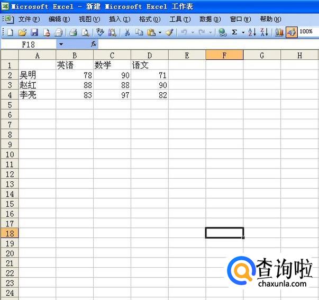The image size is (319, 300).
Task: Sort ascending with the A-Z icon
Action: tap(252, 32)
